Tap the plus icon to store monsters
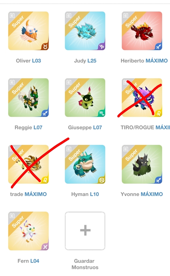Image resolution: width=170 pixels, height=276 pixels. pyautogui.click(x=85, y=230)
